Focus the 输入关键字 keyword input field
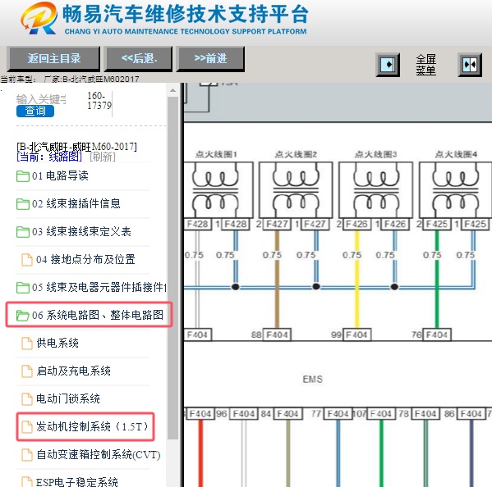This screenshot has width=492, height=487. (x=41, y=99)
